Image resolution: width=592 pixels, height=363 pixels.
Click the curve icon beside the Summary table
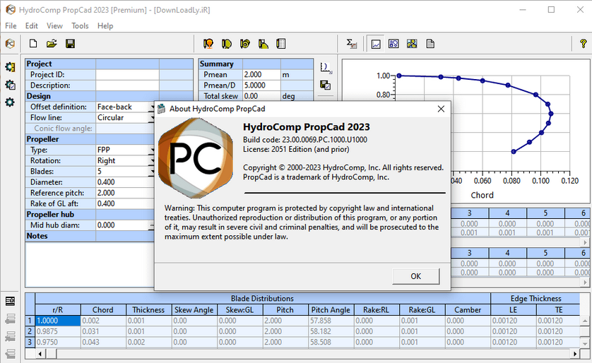[x=326, y=68]
